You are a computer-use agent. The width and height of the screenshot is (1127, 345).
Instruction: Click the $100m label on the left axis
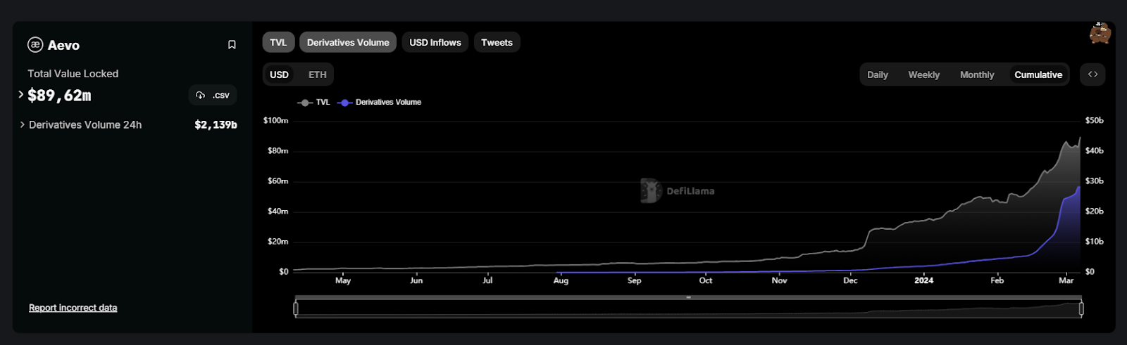tap(275, 121)
